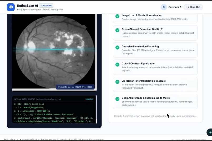Click the 'Screener A' user name
The image size is (212, 141).
(x=175, y=7)
